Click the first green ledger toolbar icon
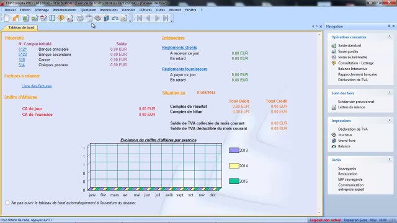Image resolution: width=397 pixels, height=223 pixels. coord(25,18)
